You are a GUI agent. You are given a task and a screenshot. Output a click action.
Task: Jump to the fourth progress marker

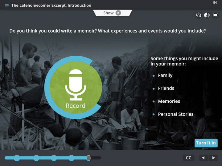[x=72, y=158]
